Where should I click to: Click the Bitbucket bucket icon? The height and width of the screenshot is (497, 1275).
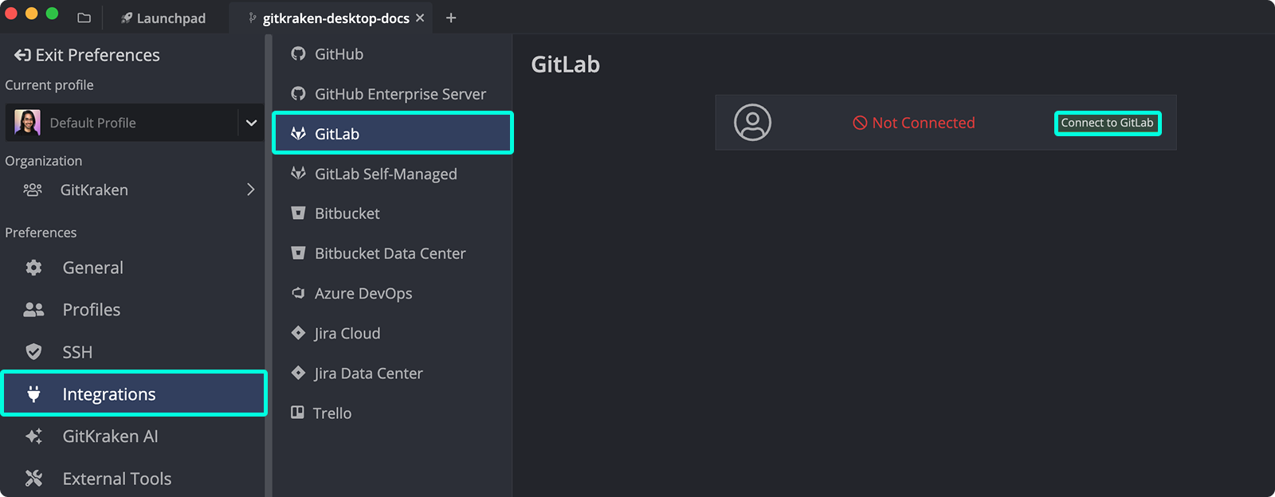click(298, 213)
